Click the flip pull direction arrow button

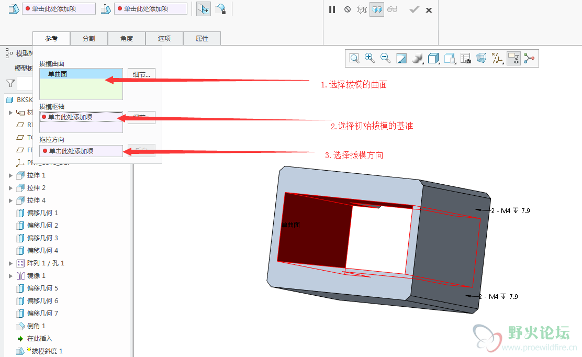tap(204, 9)
